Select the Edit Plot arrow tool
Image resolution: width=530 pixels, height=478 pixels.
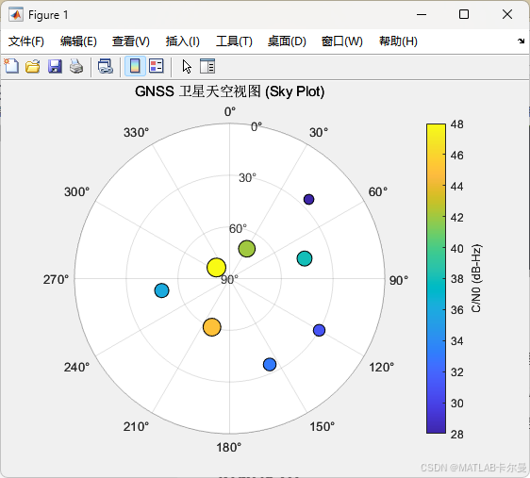pyautogui.click(x=187, y=66)
